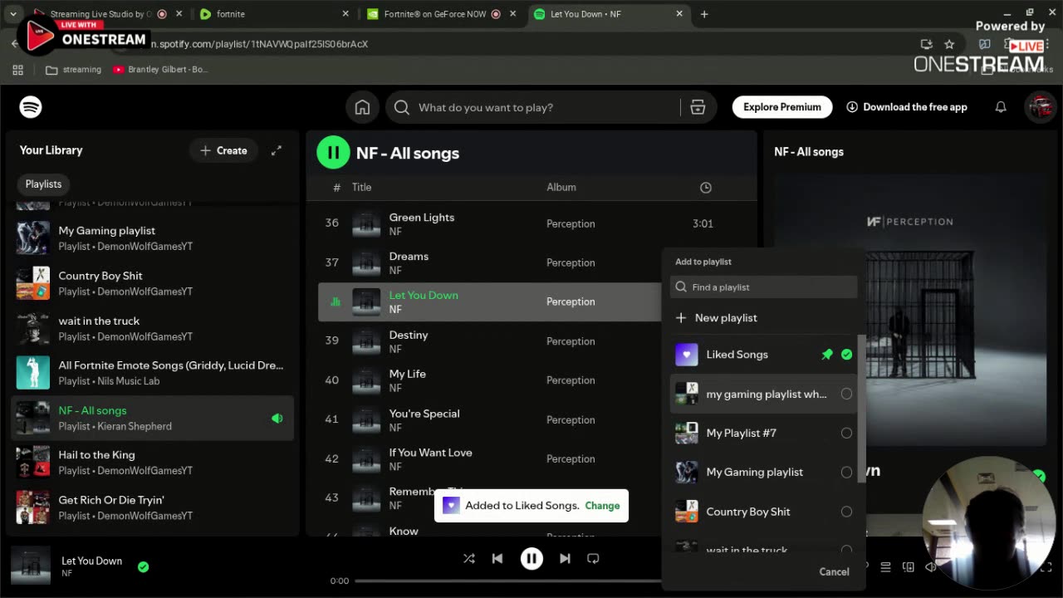Image resolution: width=1063 pixels, height=598 pixels.
Task: Open the streaming bookmarks folder
Action: click(x=73, y=70)
